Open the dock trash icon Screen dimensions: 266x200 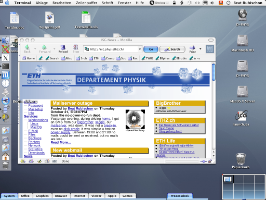(6, 165)
